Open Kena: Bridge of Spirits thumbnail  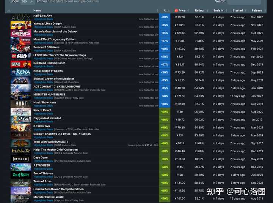pyautogui.click(x=21, y=72)
